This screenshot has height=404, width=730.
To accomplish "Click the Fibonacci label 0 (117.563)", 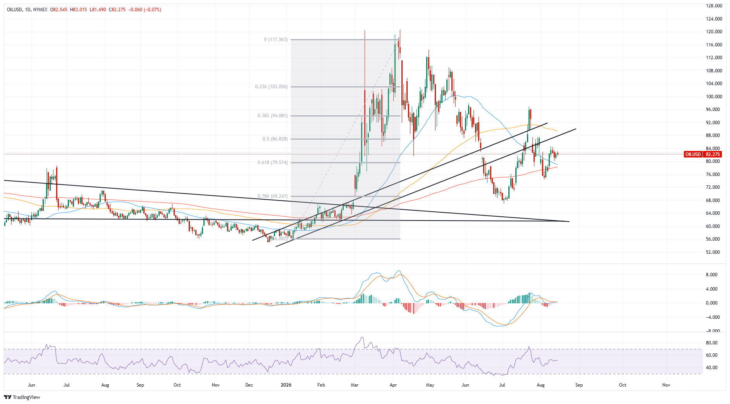I will tap(276, 39).
